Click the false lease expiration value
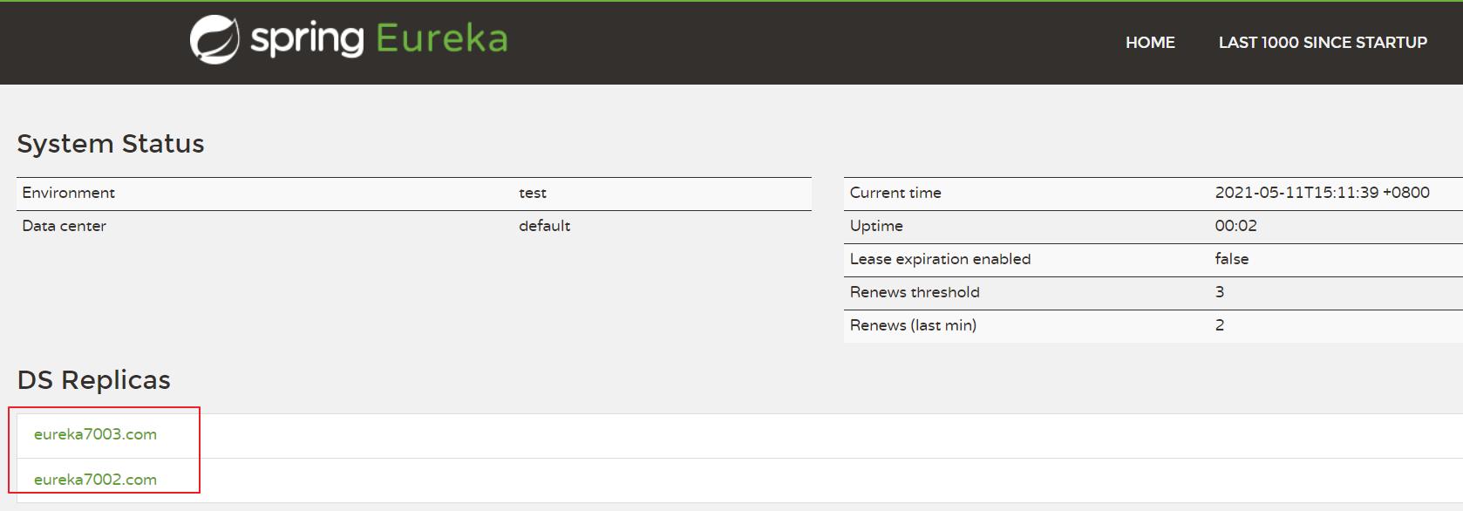The width and height of the screenshot is (1463, 511). (1232, 259)
